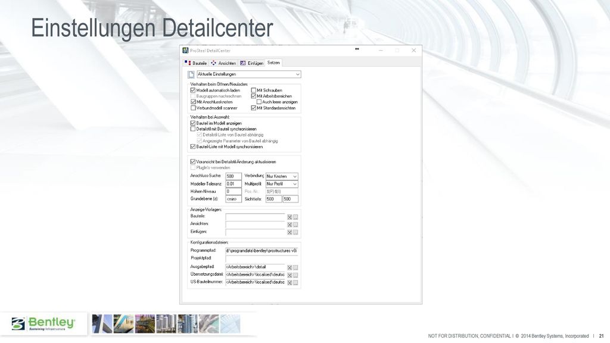This screenshot has height=343, width=610.
Task: Browse for Ausgabepfad folder
Action: click(x=295, y=267)
